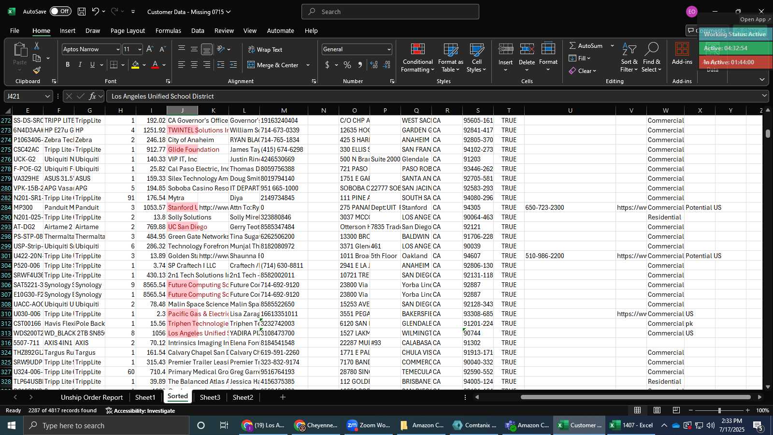Viewport: 773px width, 435px height.
Task: Expand the formula bar chevron
Action: 764,96
